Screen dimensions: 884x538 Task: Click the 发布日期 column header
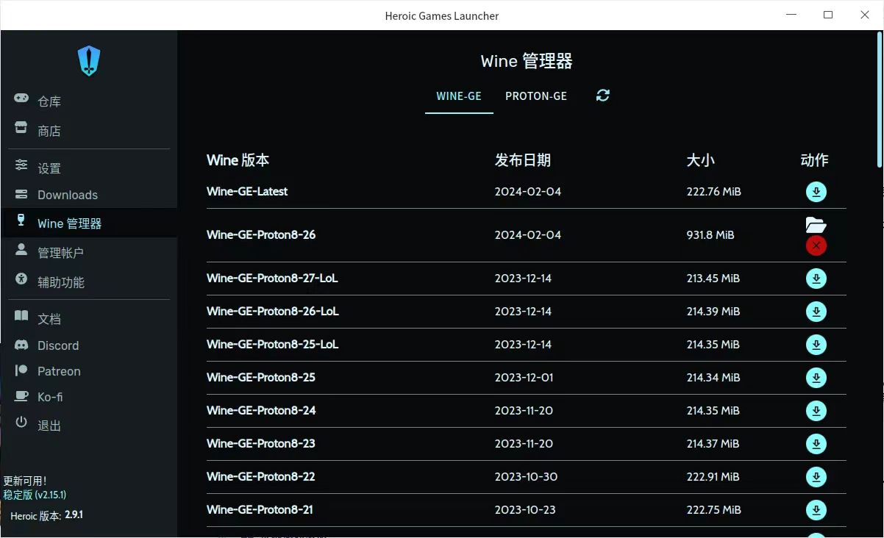[523, 160]
